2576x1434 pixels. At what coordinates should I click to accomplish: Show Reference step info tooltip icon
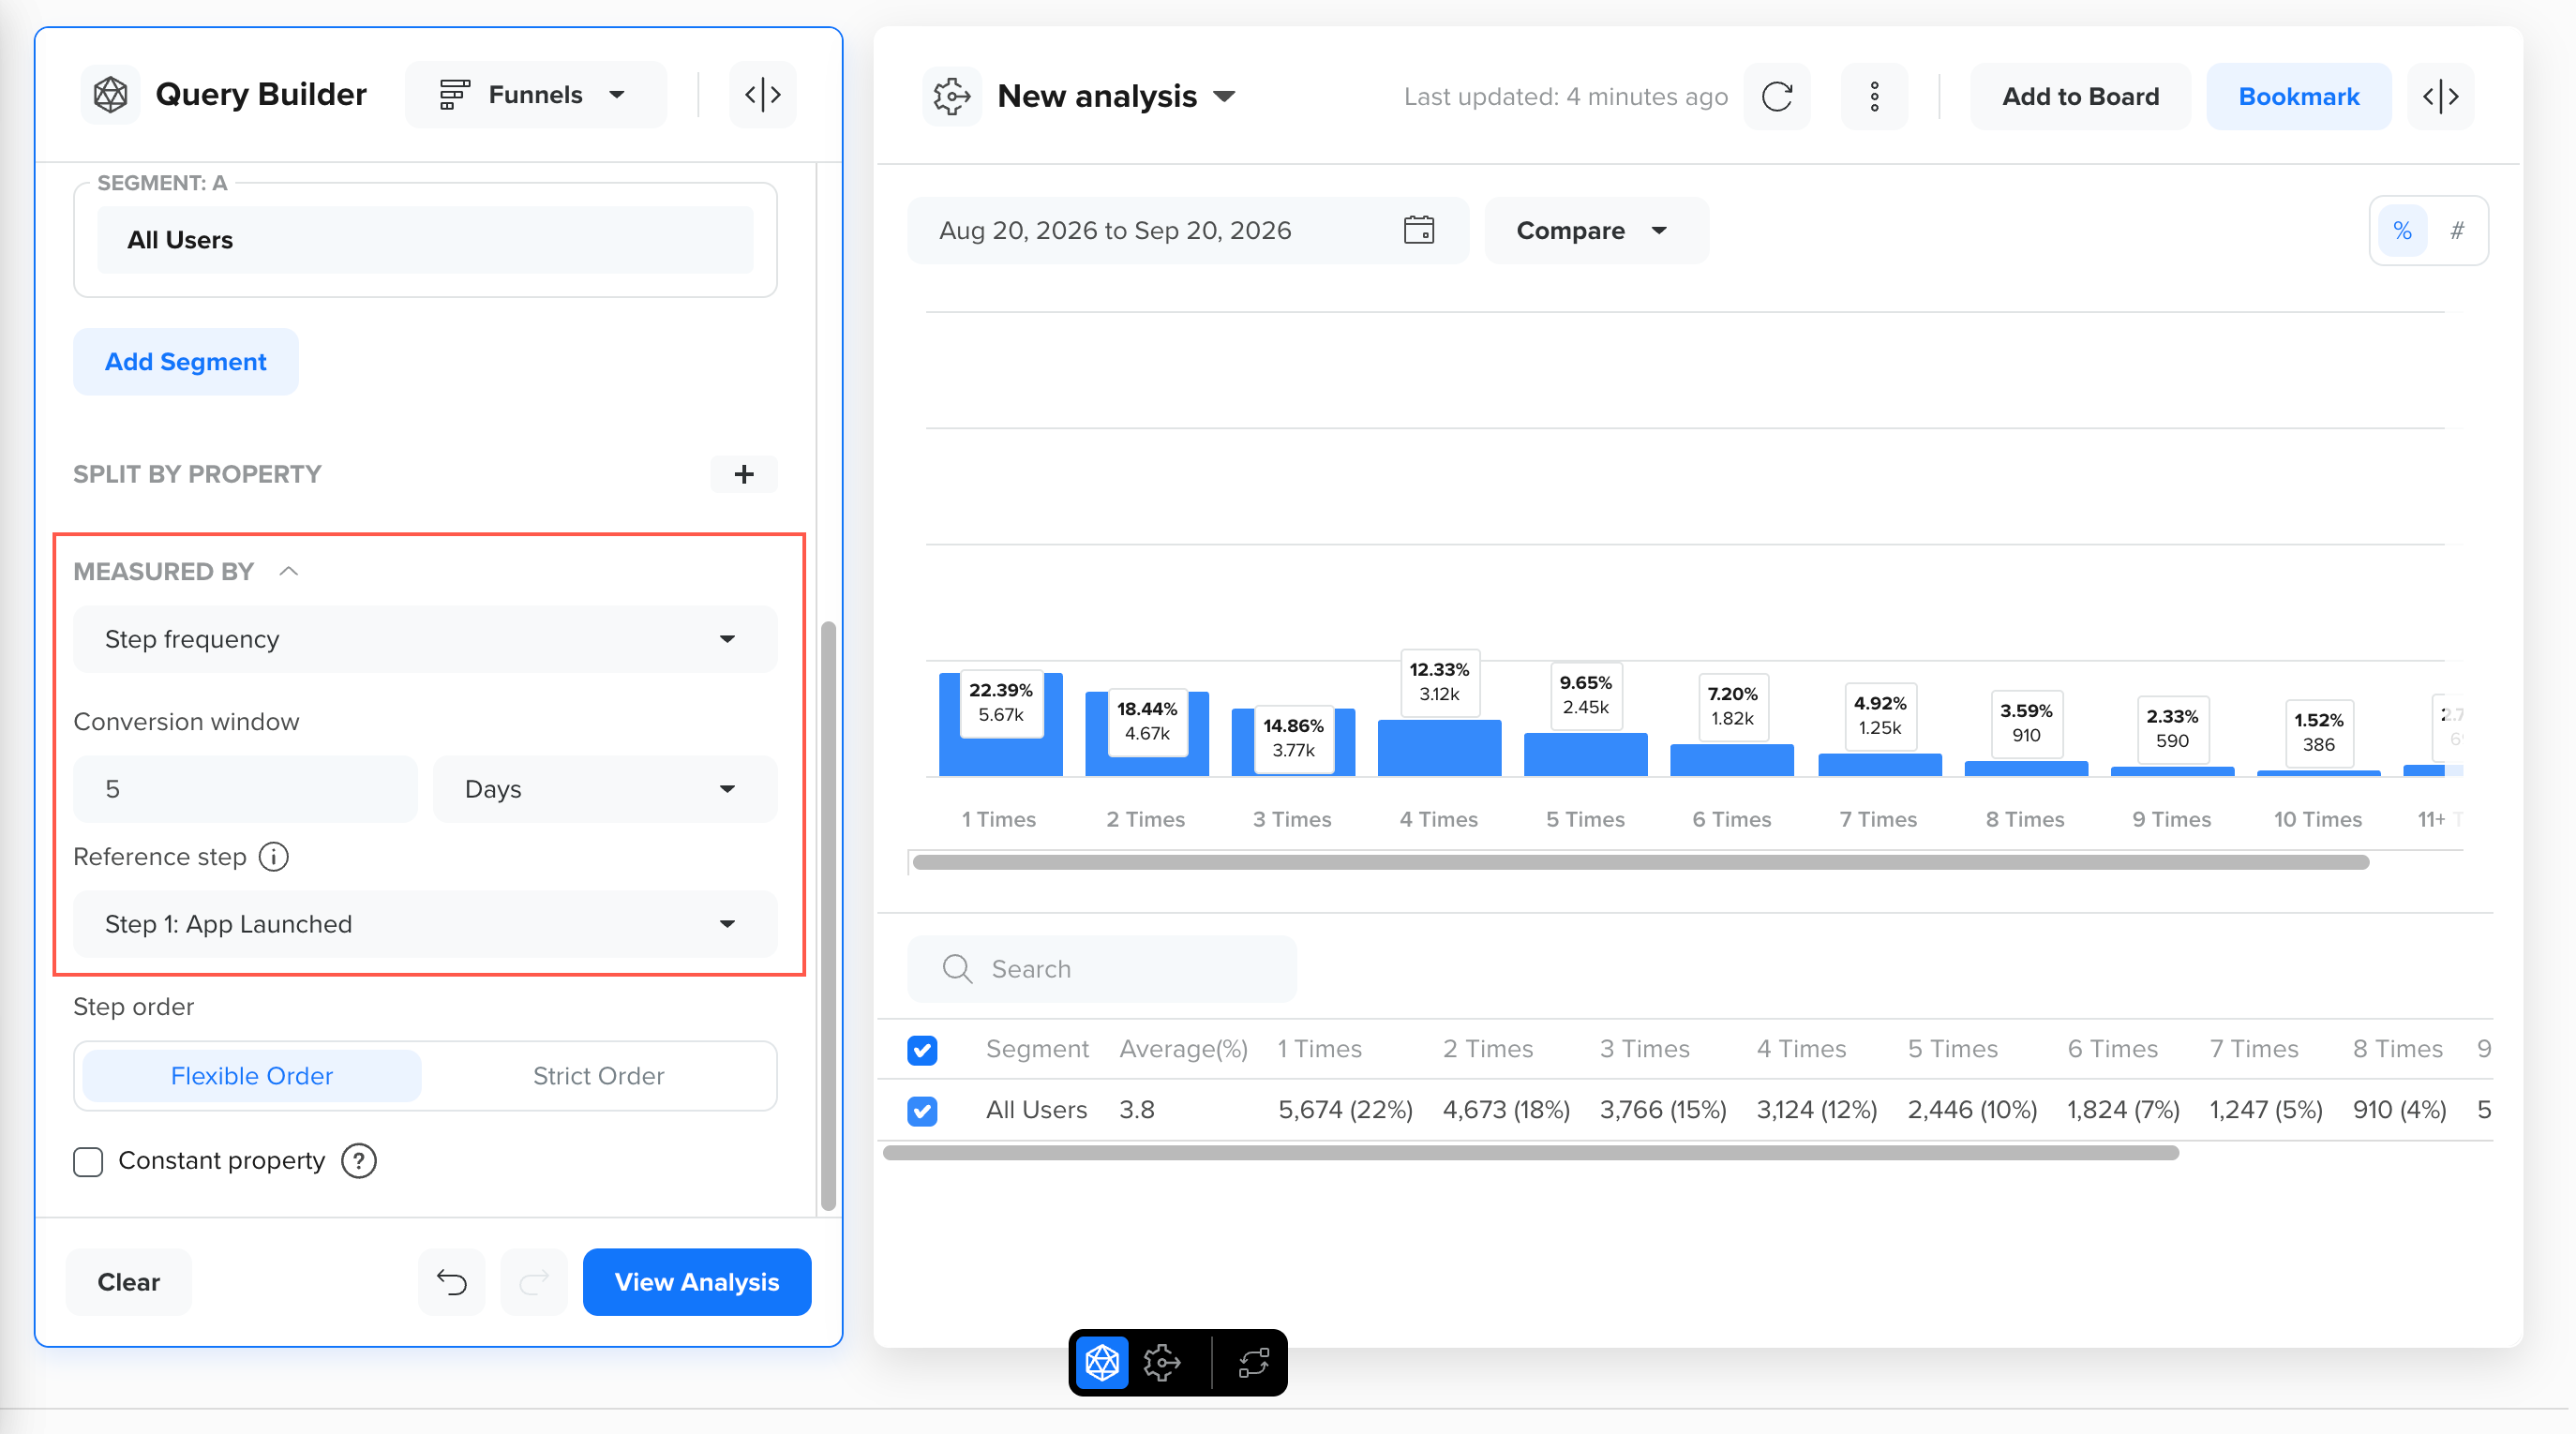(x=274, y=857)
